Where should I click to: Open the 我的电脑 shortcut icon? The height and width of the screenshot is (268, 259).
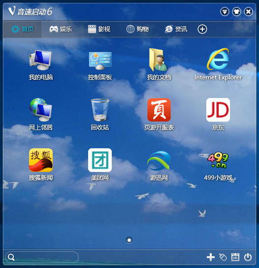41,60
